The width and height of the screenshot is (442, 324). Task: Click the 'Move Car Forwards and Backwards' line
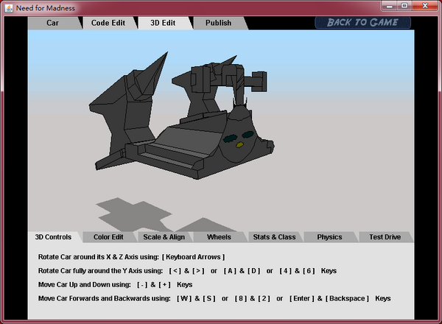point(214,298)
